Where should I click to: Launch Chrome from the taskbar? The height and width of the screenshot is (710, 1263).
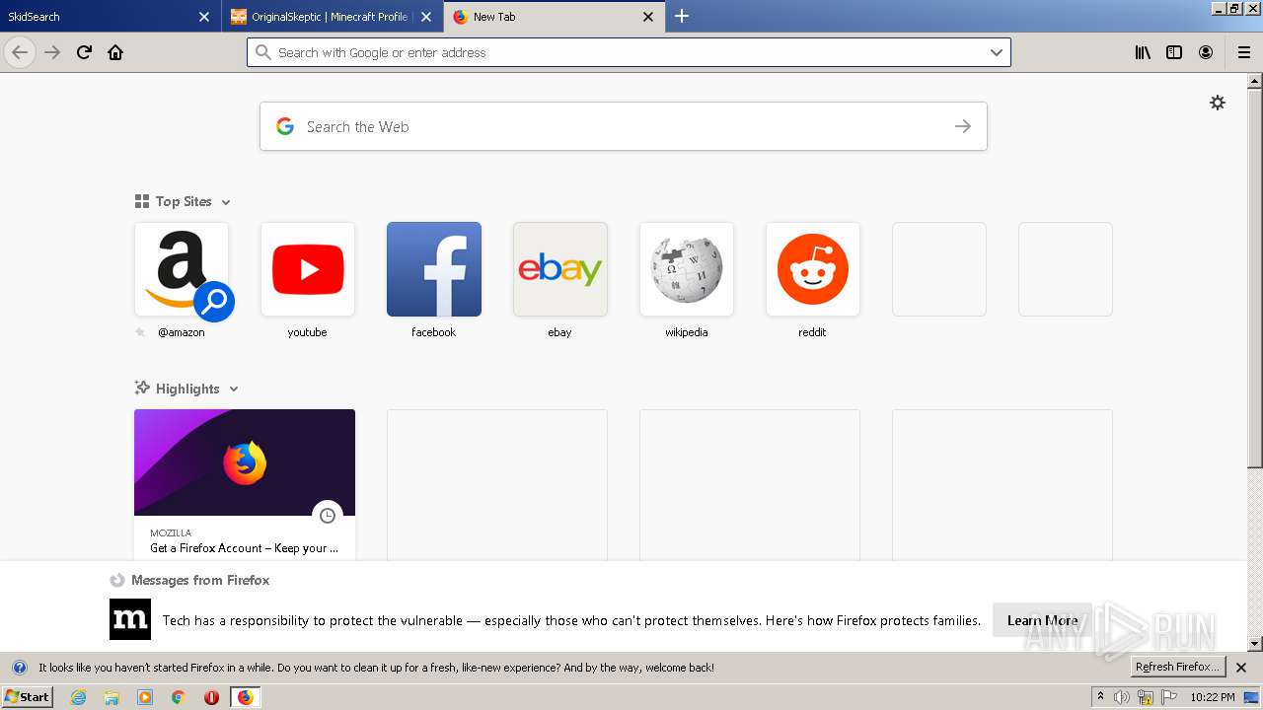click(x=179, y=697)
